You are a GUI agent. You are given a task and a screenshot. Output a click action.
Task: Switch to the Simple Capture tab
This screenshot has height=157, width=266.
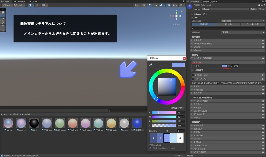pyautogui.click(x=210, y=2)
